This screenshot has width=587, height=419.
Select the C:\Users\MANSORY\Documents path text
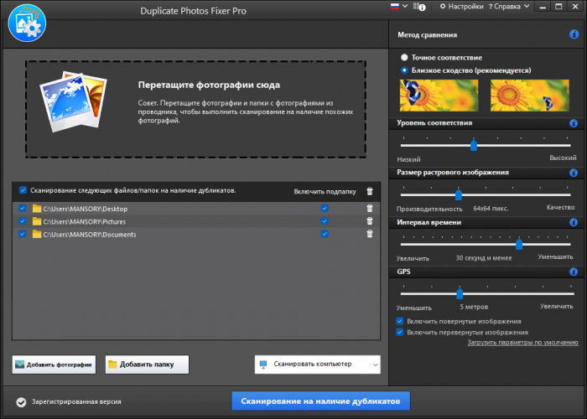click(x=90, y=235)
